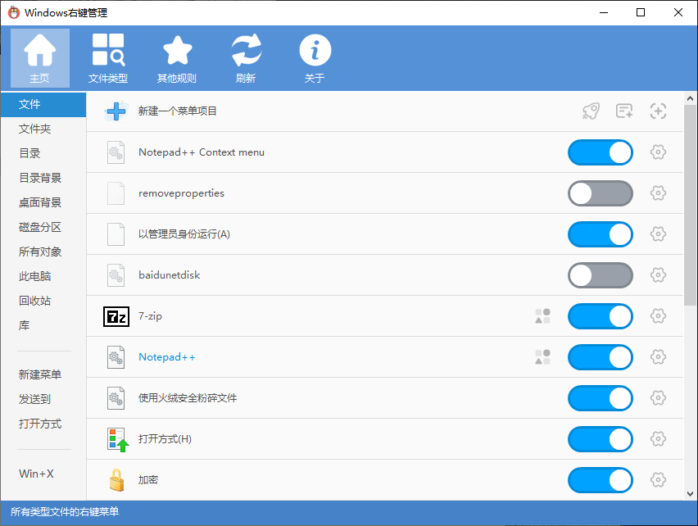This screenshot has height=526, width=698.
Task: Open settings gear for removeproperties
Action: 658,193
